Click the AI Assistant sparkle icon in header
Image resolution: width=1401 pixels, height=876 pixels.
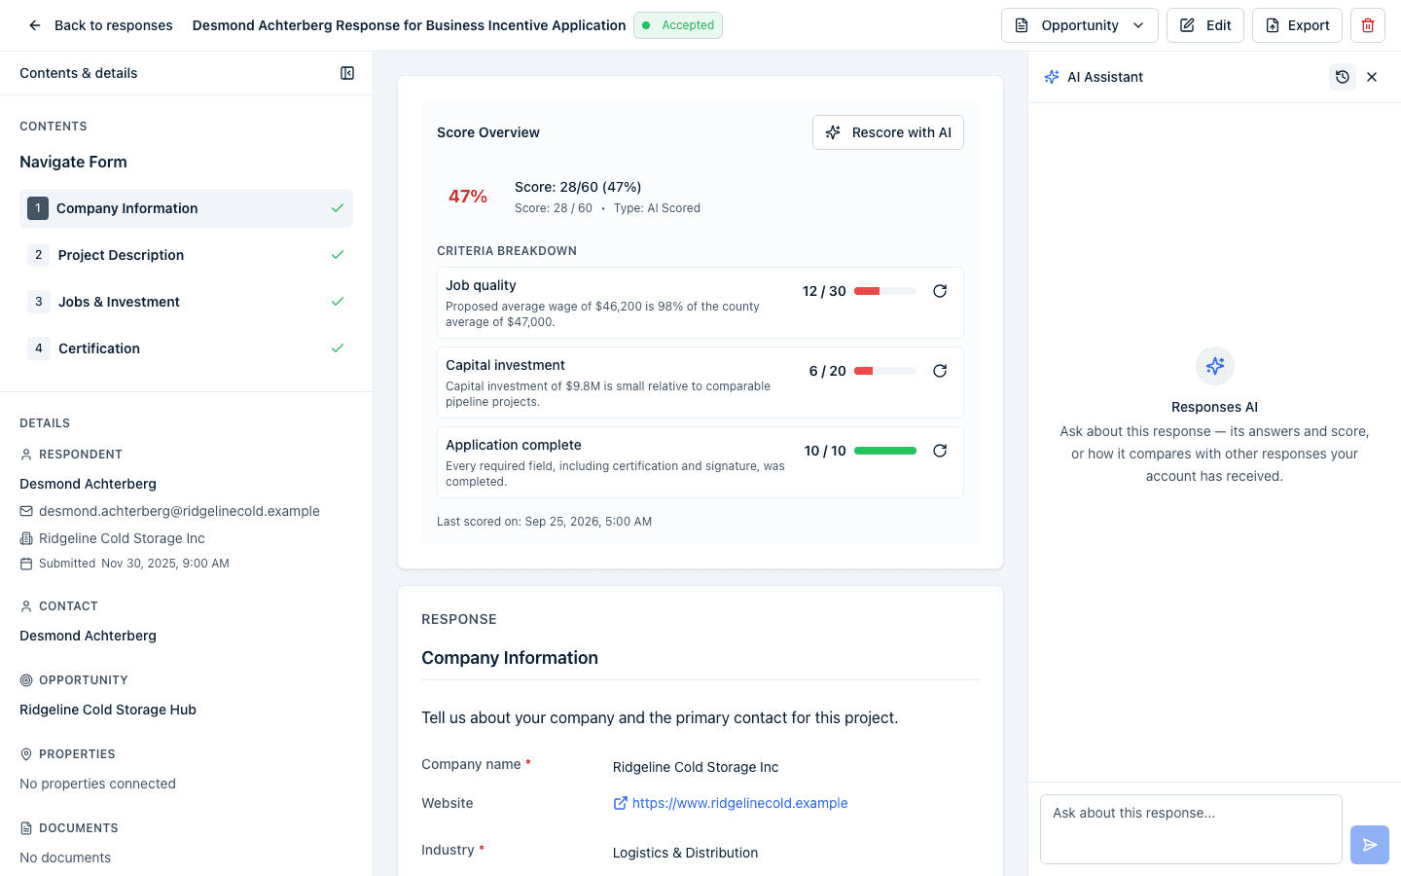point(1052,77)
